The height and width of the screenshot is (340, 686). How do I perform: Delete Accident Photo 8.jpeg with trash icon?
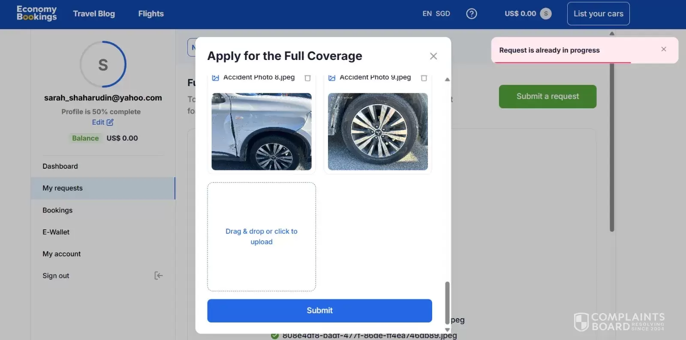point(307,78)
